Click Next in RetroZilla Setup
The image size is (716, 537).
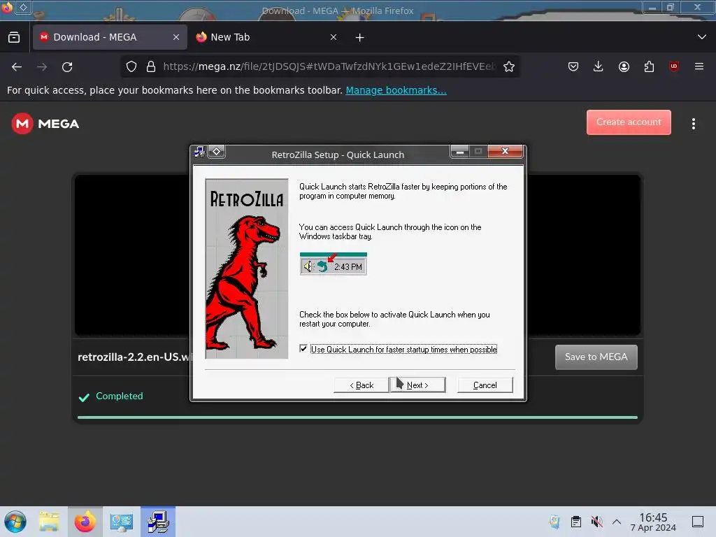(x=417, y=385)
